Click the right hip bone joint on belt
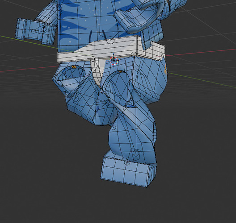The image size is (236, 223). (134, 54)
